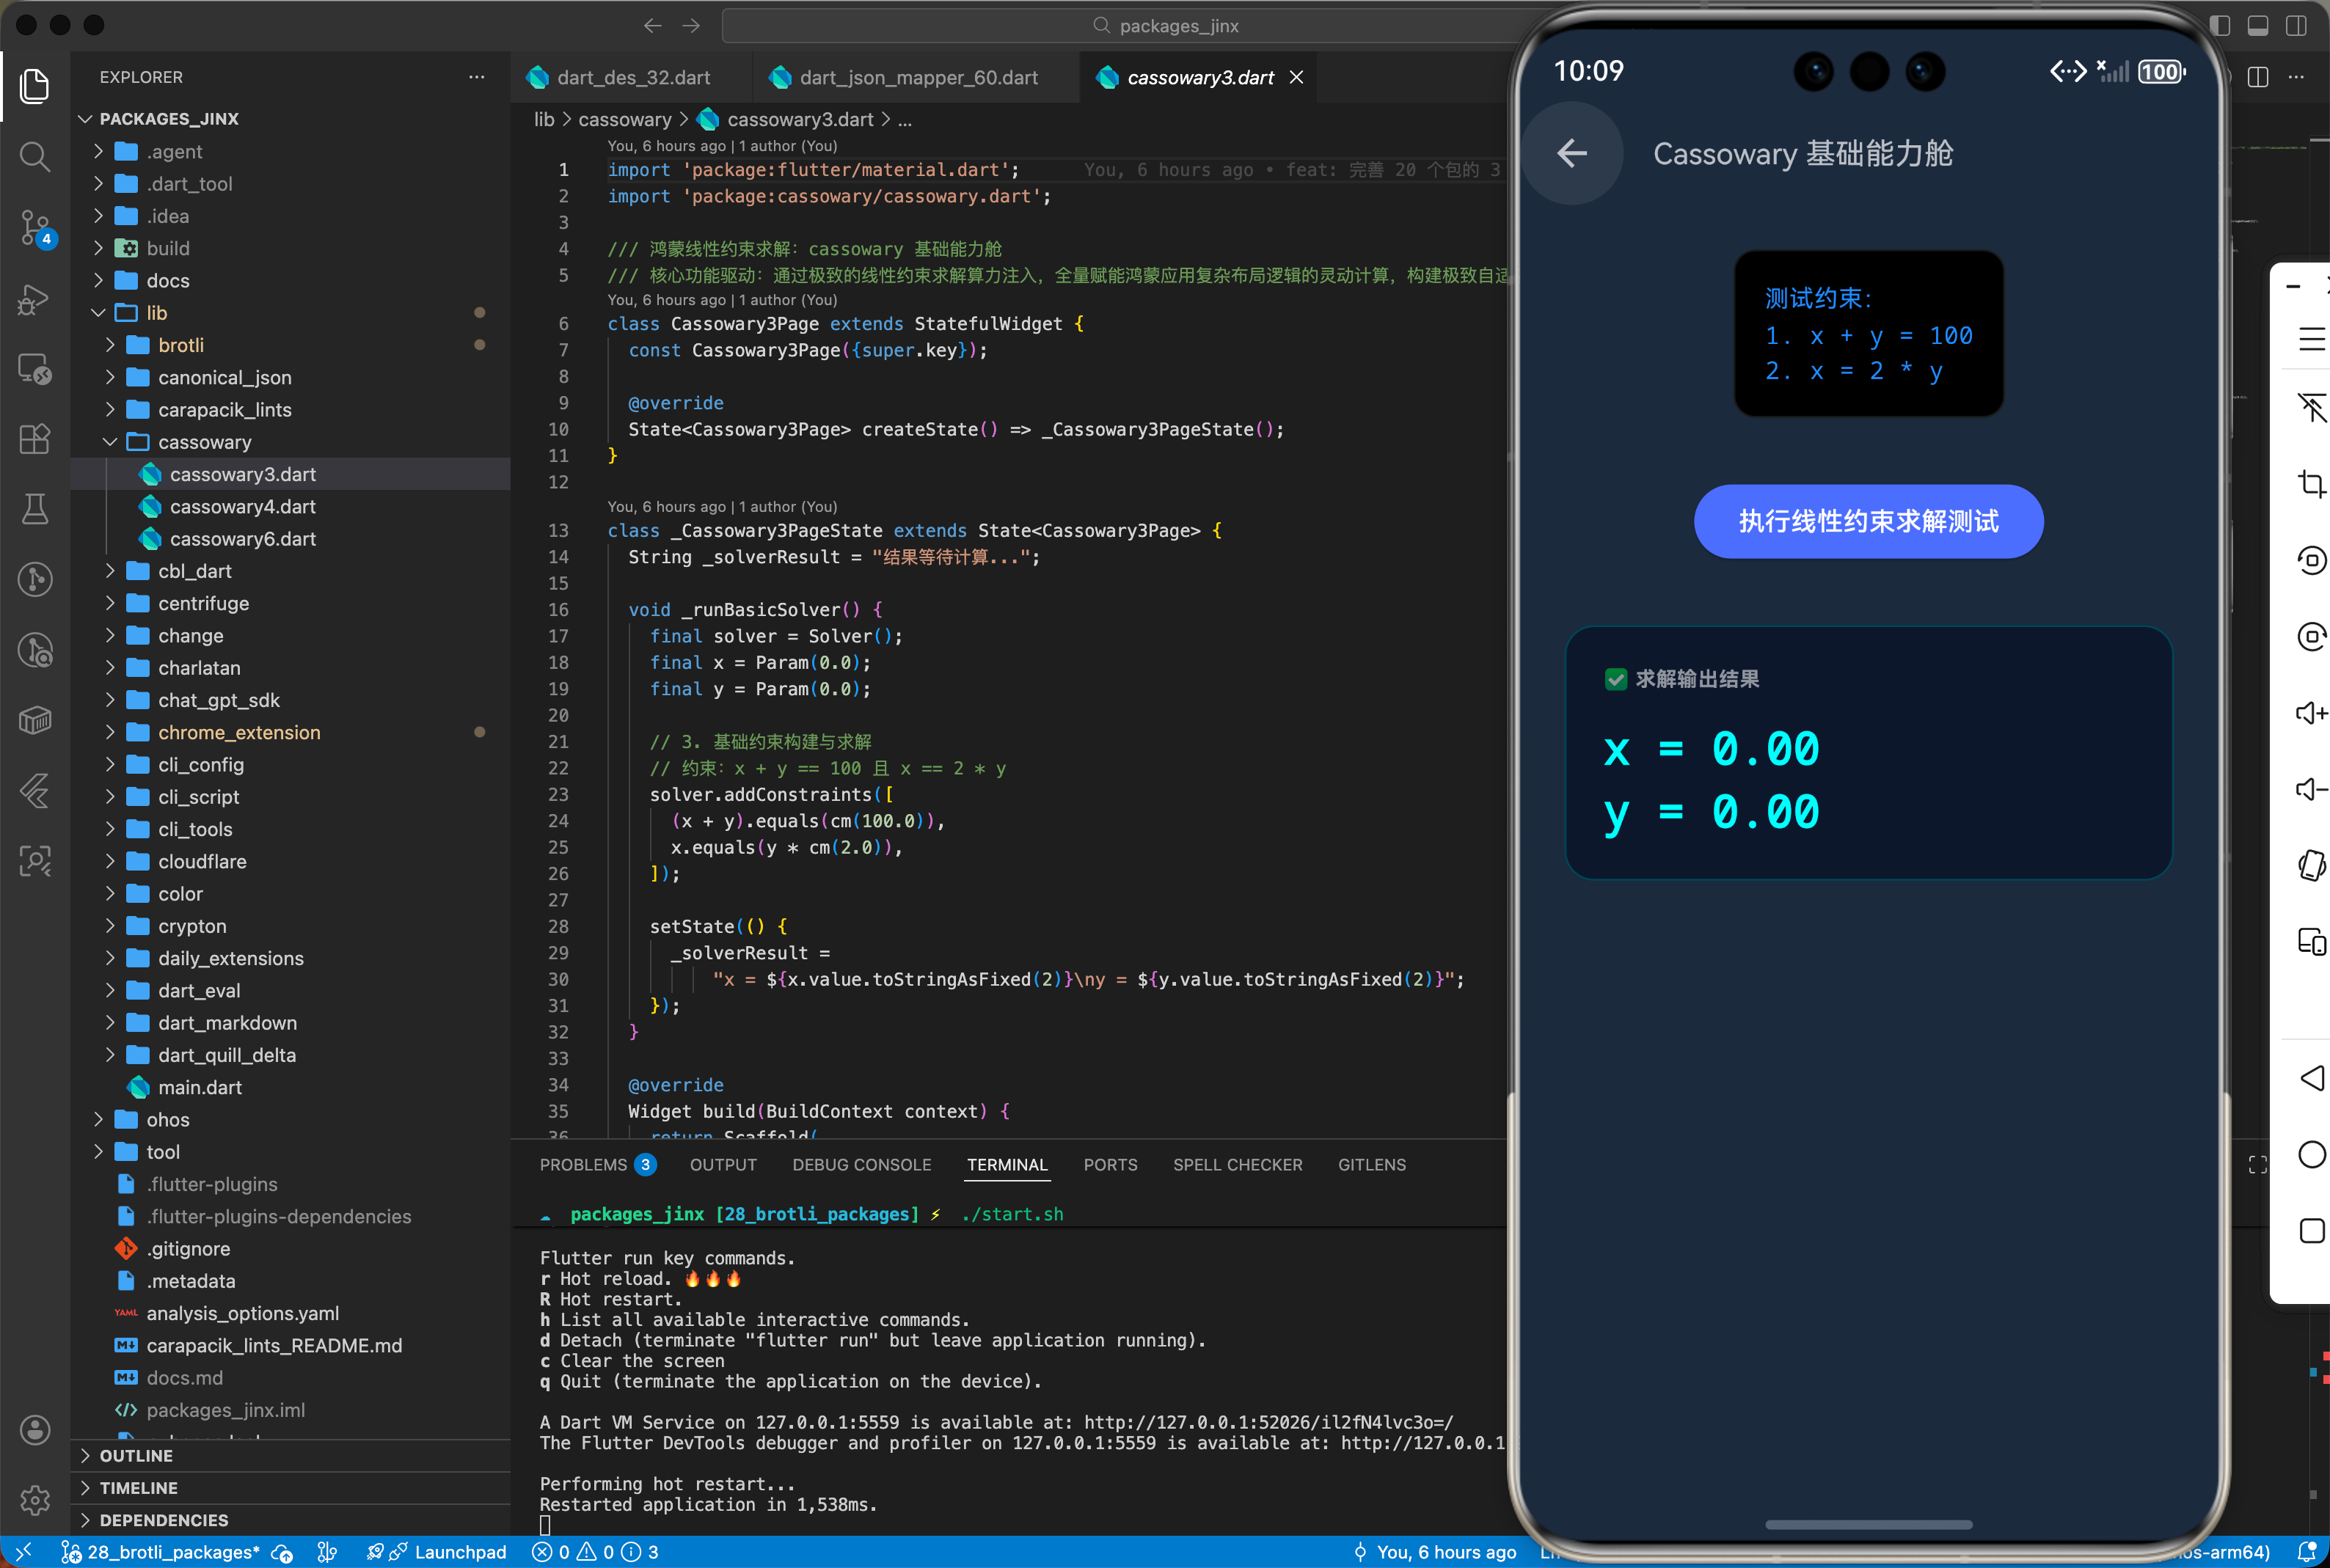Click emulator volume up icon
The height and width of the screenshot is (1568, 2330).
[x=2311, y=712]
